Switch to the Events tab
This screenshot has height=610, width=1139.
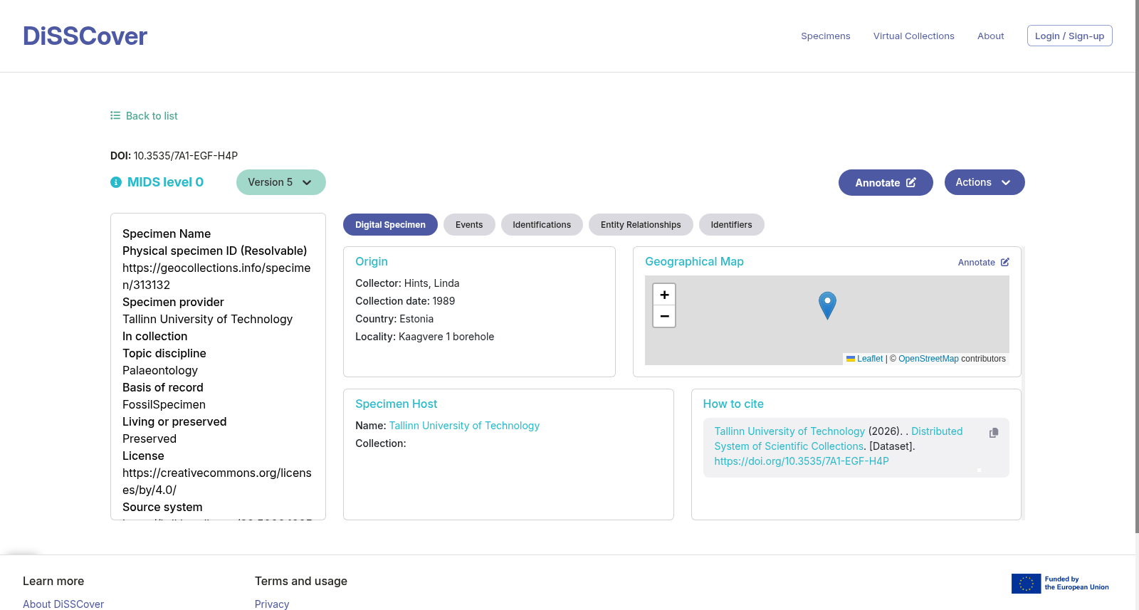point(469,225)
